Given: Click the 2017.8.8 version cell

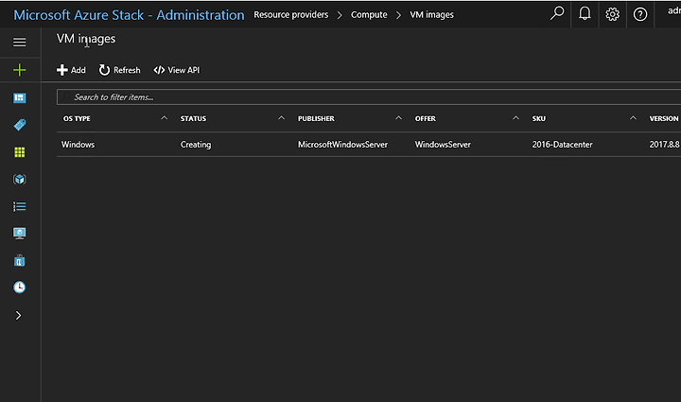Looking at the screenshot, I should 665,145.
